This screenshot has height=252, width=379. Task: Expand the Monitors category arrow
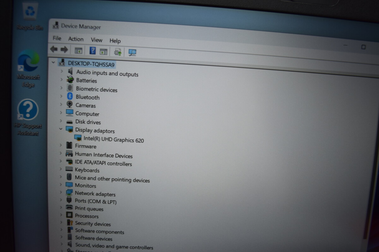[61, 185]
